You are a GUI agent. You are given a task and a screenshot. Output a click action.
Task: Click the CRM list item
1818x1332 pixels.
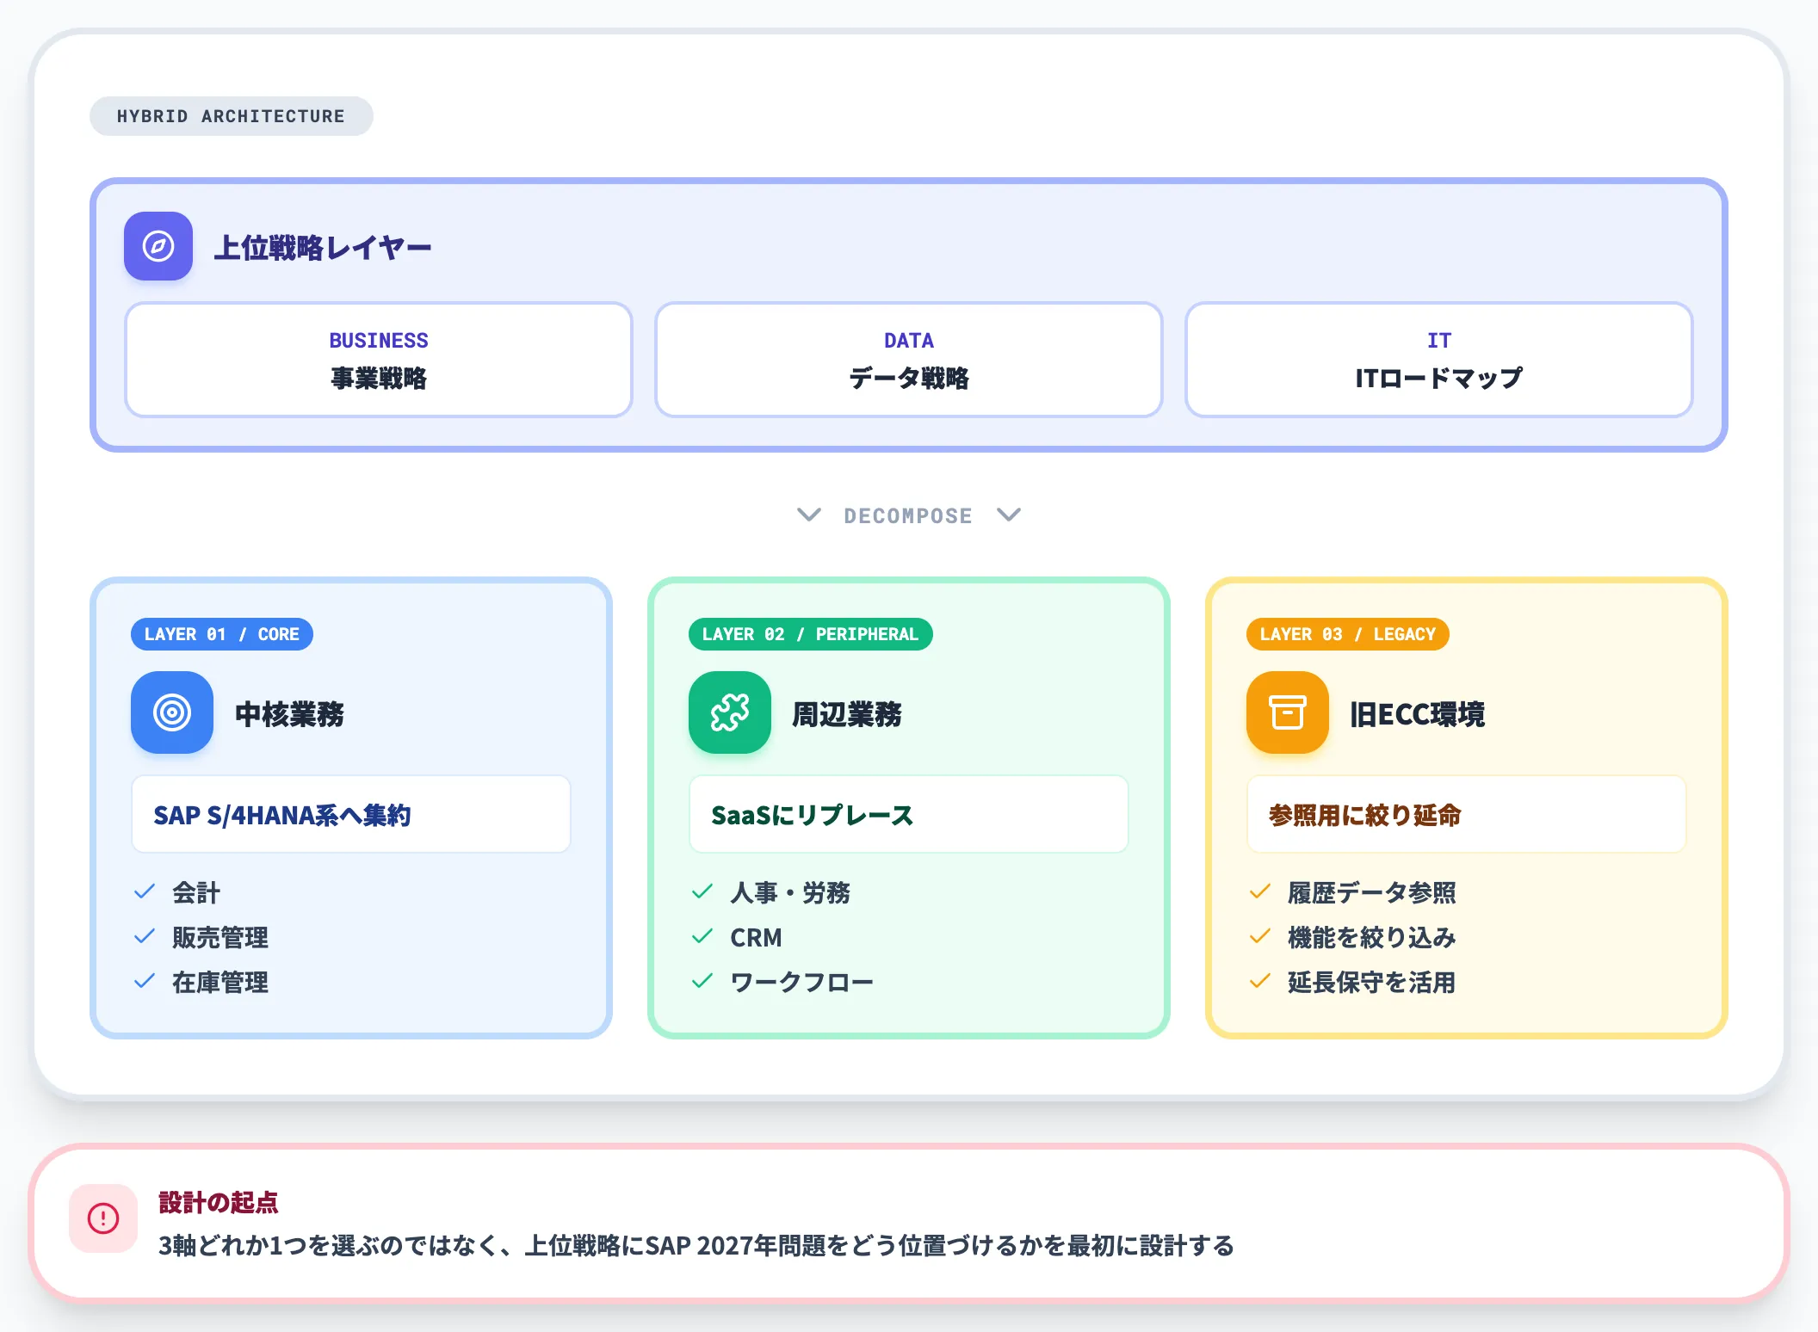[756, 937]
